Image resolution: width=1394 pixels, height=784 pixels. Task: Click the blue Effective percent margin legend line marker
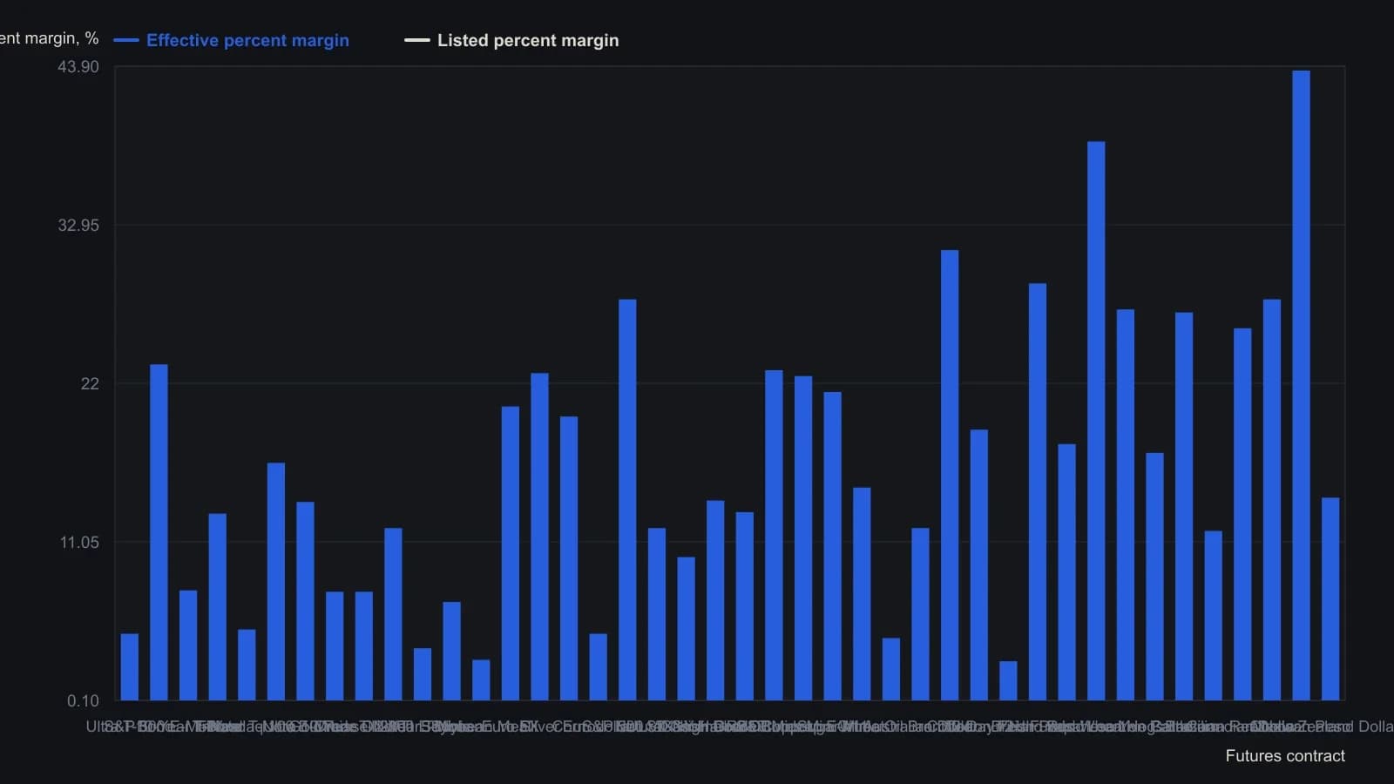[126, 40]
